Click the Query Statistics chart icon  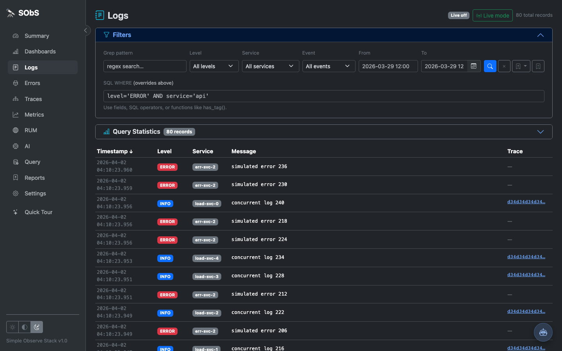107,132
